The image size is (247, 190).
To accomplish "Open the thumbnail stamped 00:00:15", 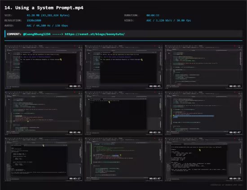I will click(44, 67).
